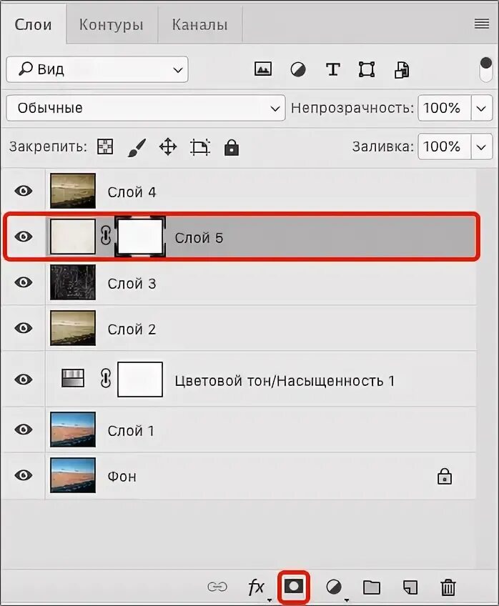This screenshot has height=606, width=499.
Task: Switch to the Контуры tab
Action: click(112, 25)
